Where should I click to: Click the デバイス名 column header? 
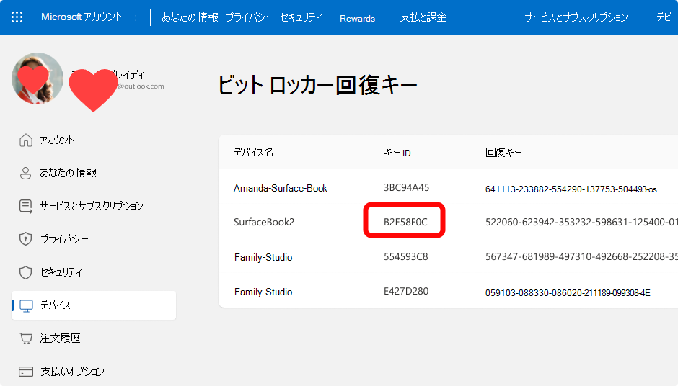click(253, 152)
